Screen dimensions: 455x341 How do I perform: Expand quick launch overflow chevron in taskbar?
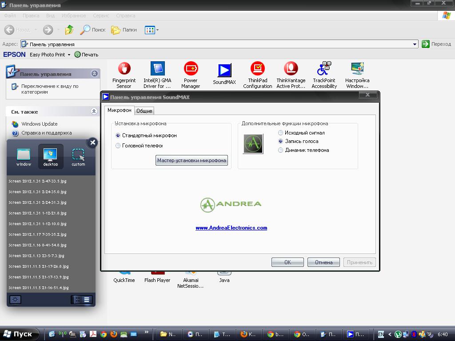click(147, 332)
